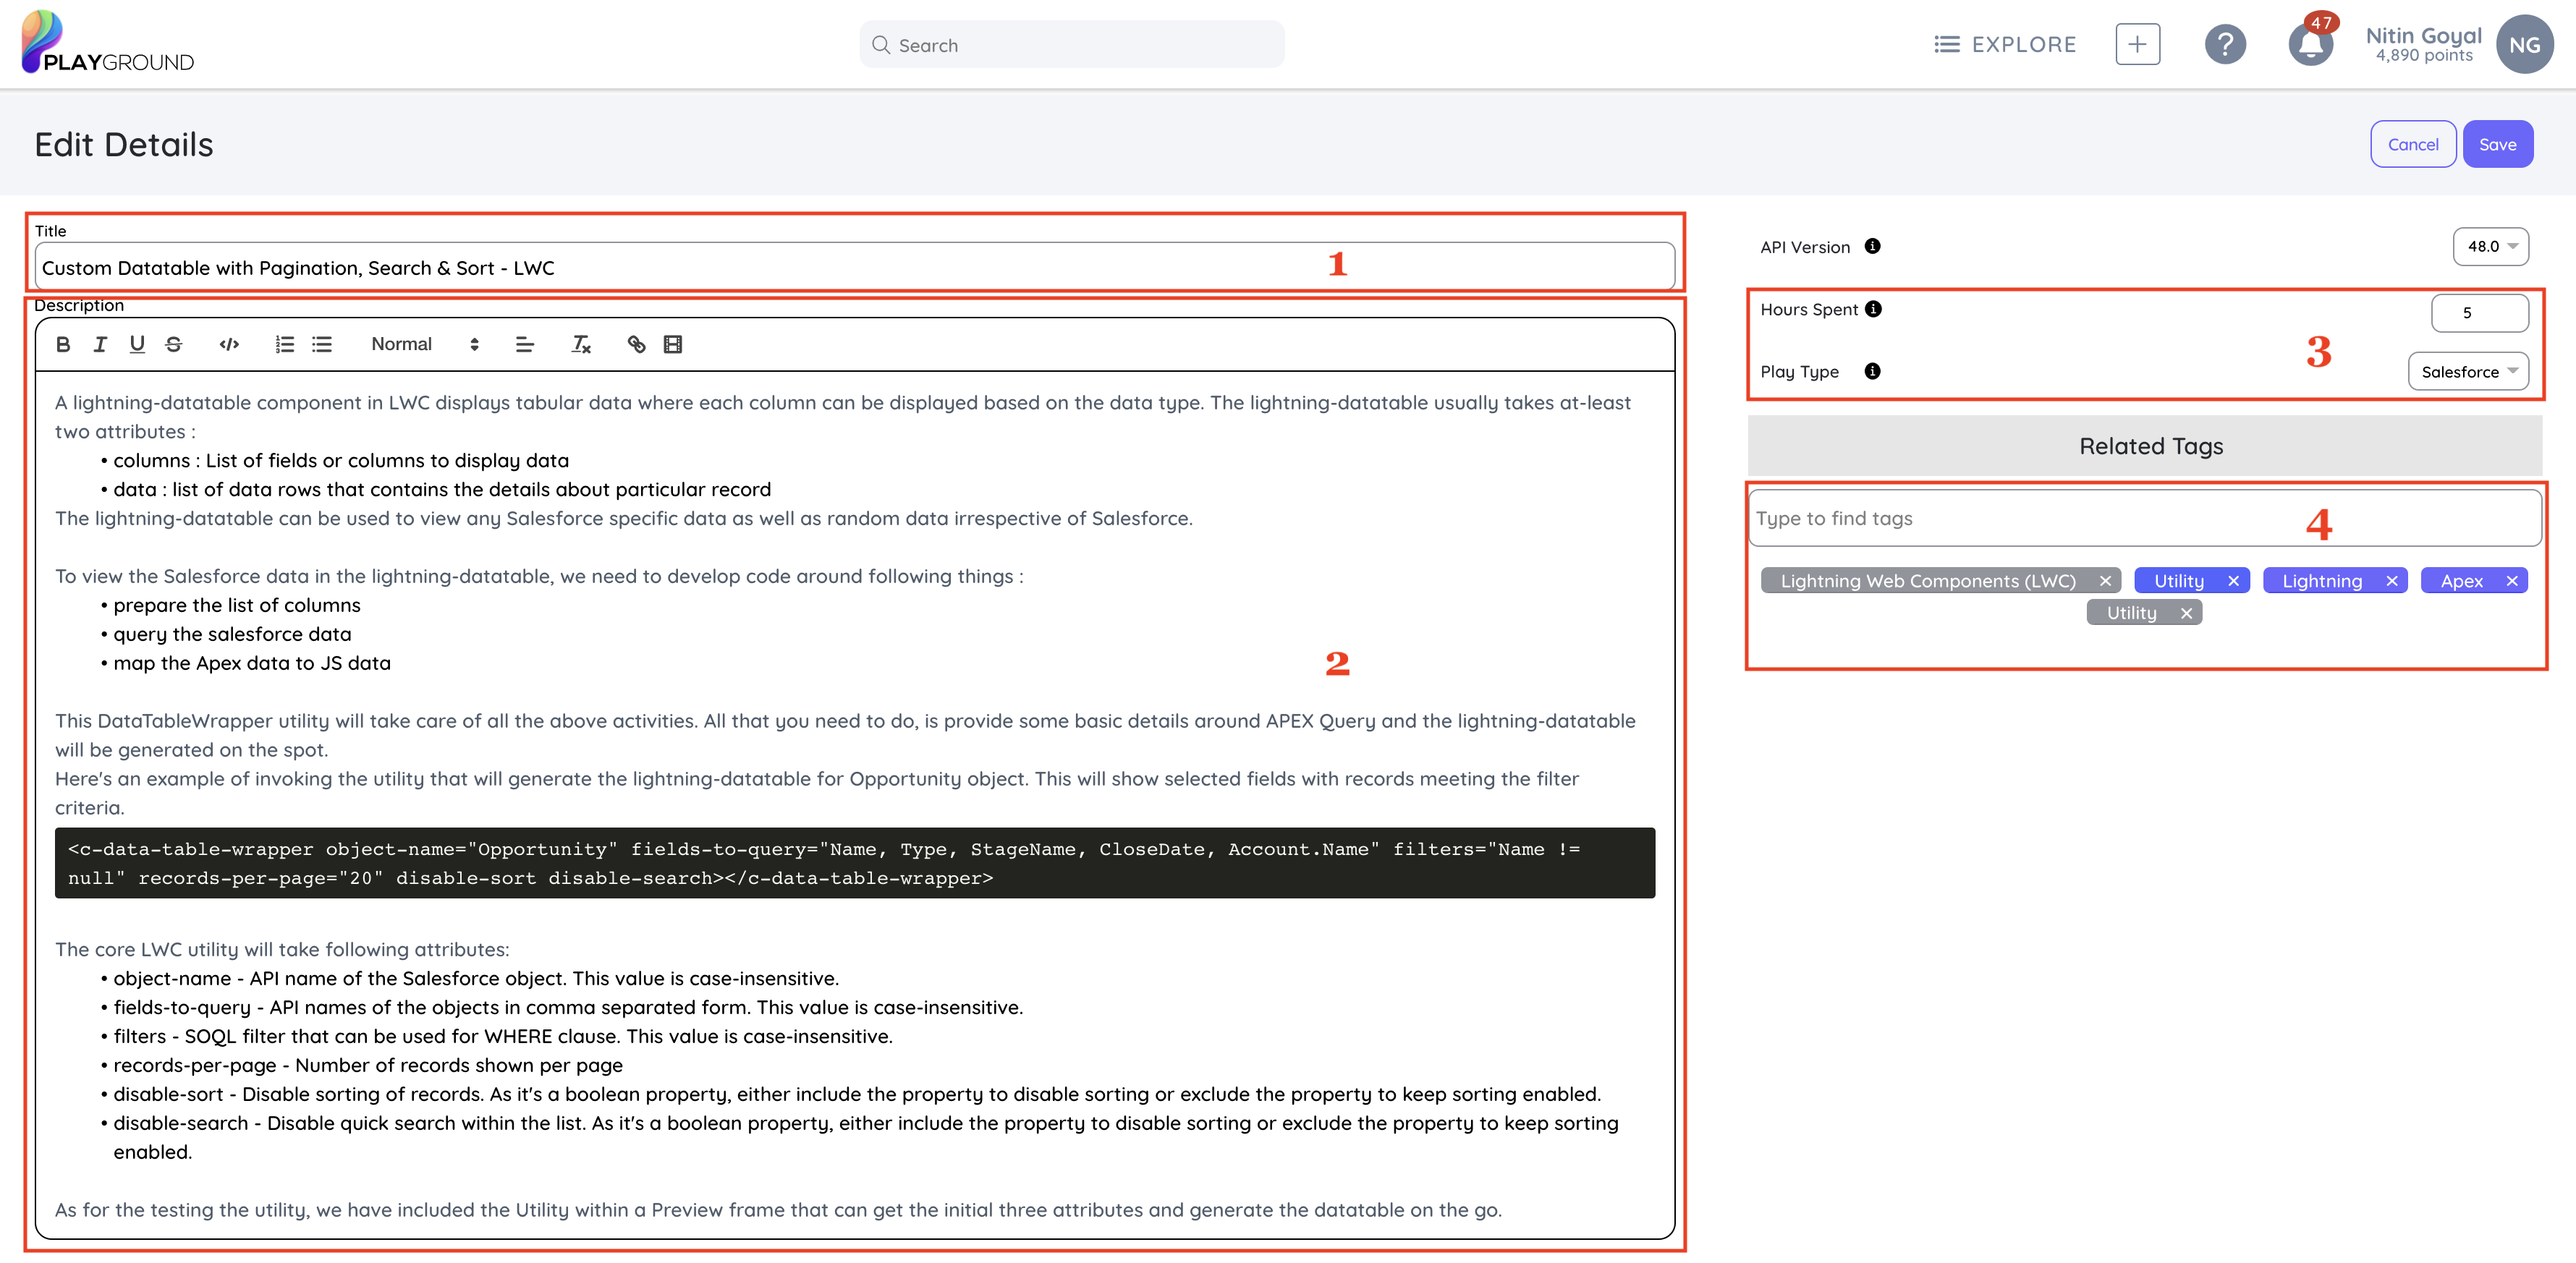
Task: Remove the Lightning Web Components (LWC) tag
Action: 2105,582
